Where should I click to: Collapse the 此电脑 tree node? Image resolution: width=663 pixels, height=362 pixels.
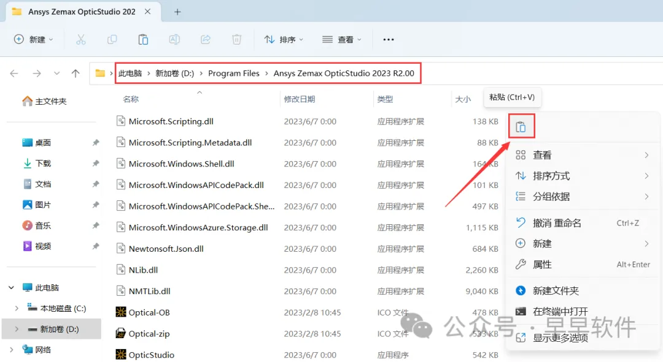click(12, 288)
